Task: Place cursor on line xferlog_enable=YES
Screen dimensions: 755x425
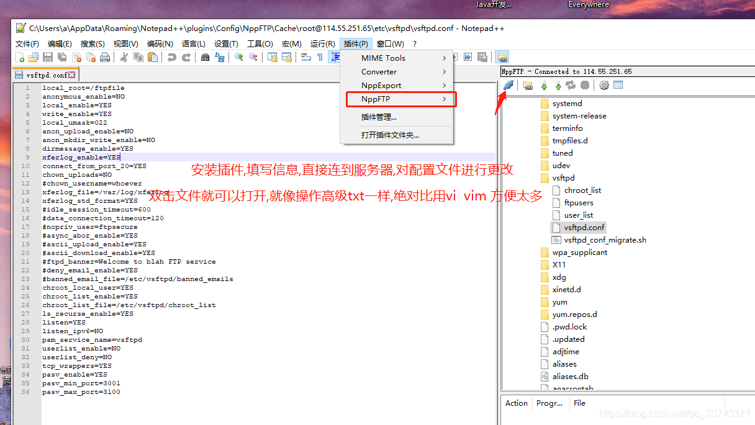Action: 81,158
